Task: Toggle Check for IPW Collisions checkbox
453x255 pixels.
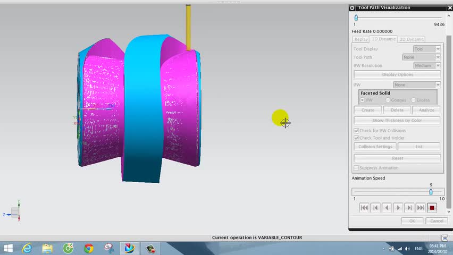Action: coord(356,131)
